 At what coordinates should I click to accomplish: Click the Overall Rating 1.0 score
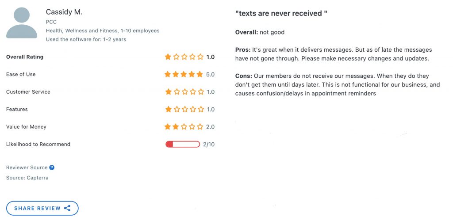(210, 57)
